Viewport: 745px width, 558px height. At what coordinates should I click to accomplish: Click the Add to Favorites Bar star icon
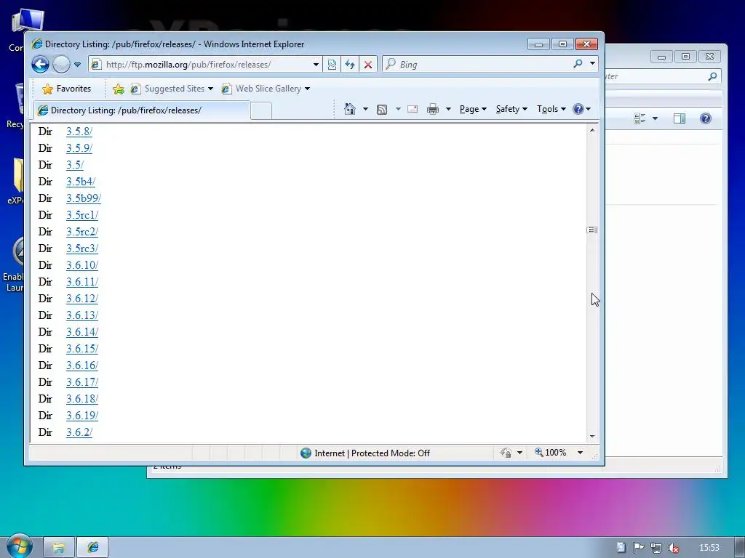click(x=119, y=89)
